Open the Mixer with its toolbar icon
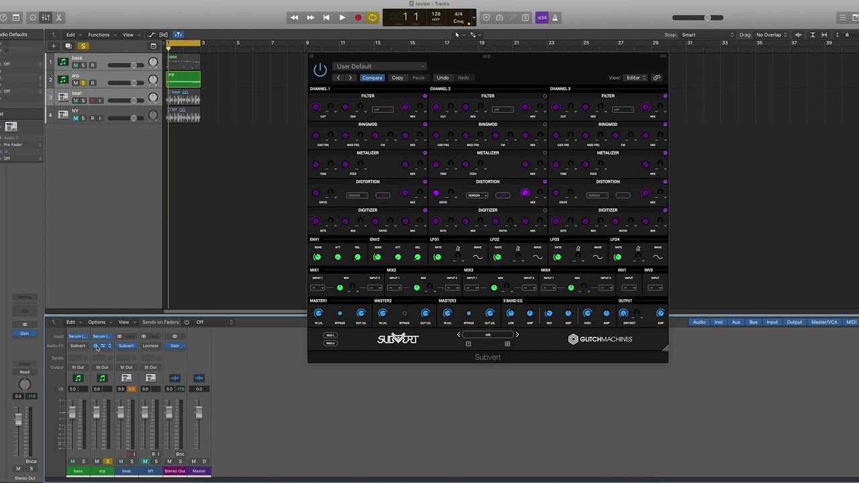Screen dimensions: 859x483 (46, 17)
